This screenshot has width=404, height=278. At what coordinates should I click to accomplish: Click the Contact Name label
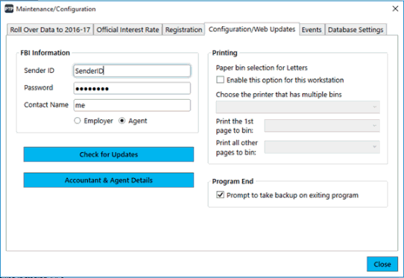point(46,105)
